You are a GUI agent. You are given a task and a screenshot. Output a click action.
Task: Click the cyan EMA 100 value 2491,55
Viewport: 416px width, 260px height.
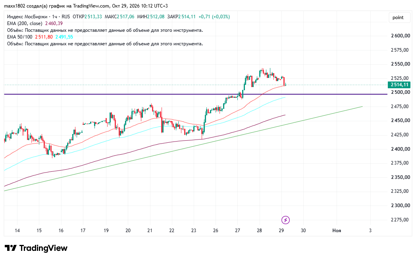[x=64, y=37]
